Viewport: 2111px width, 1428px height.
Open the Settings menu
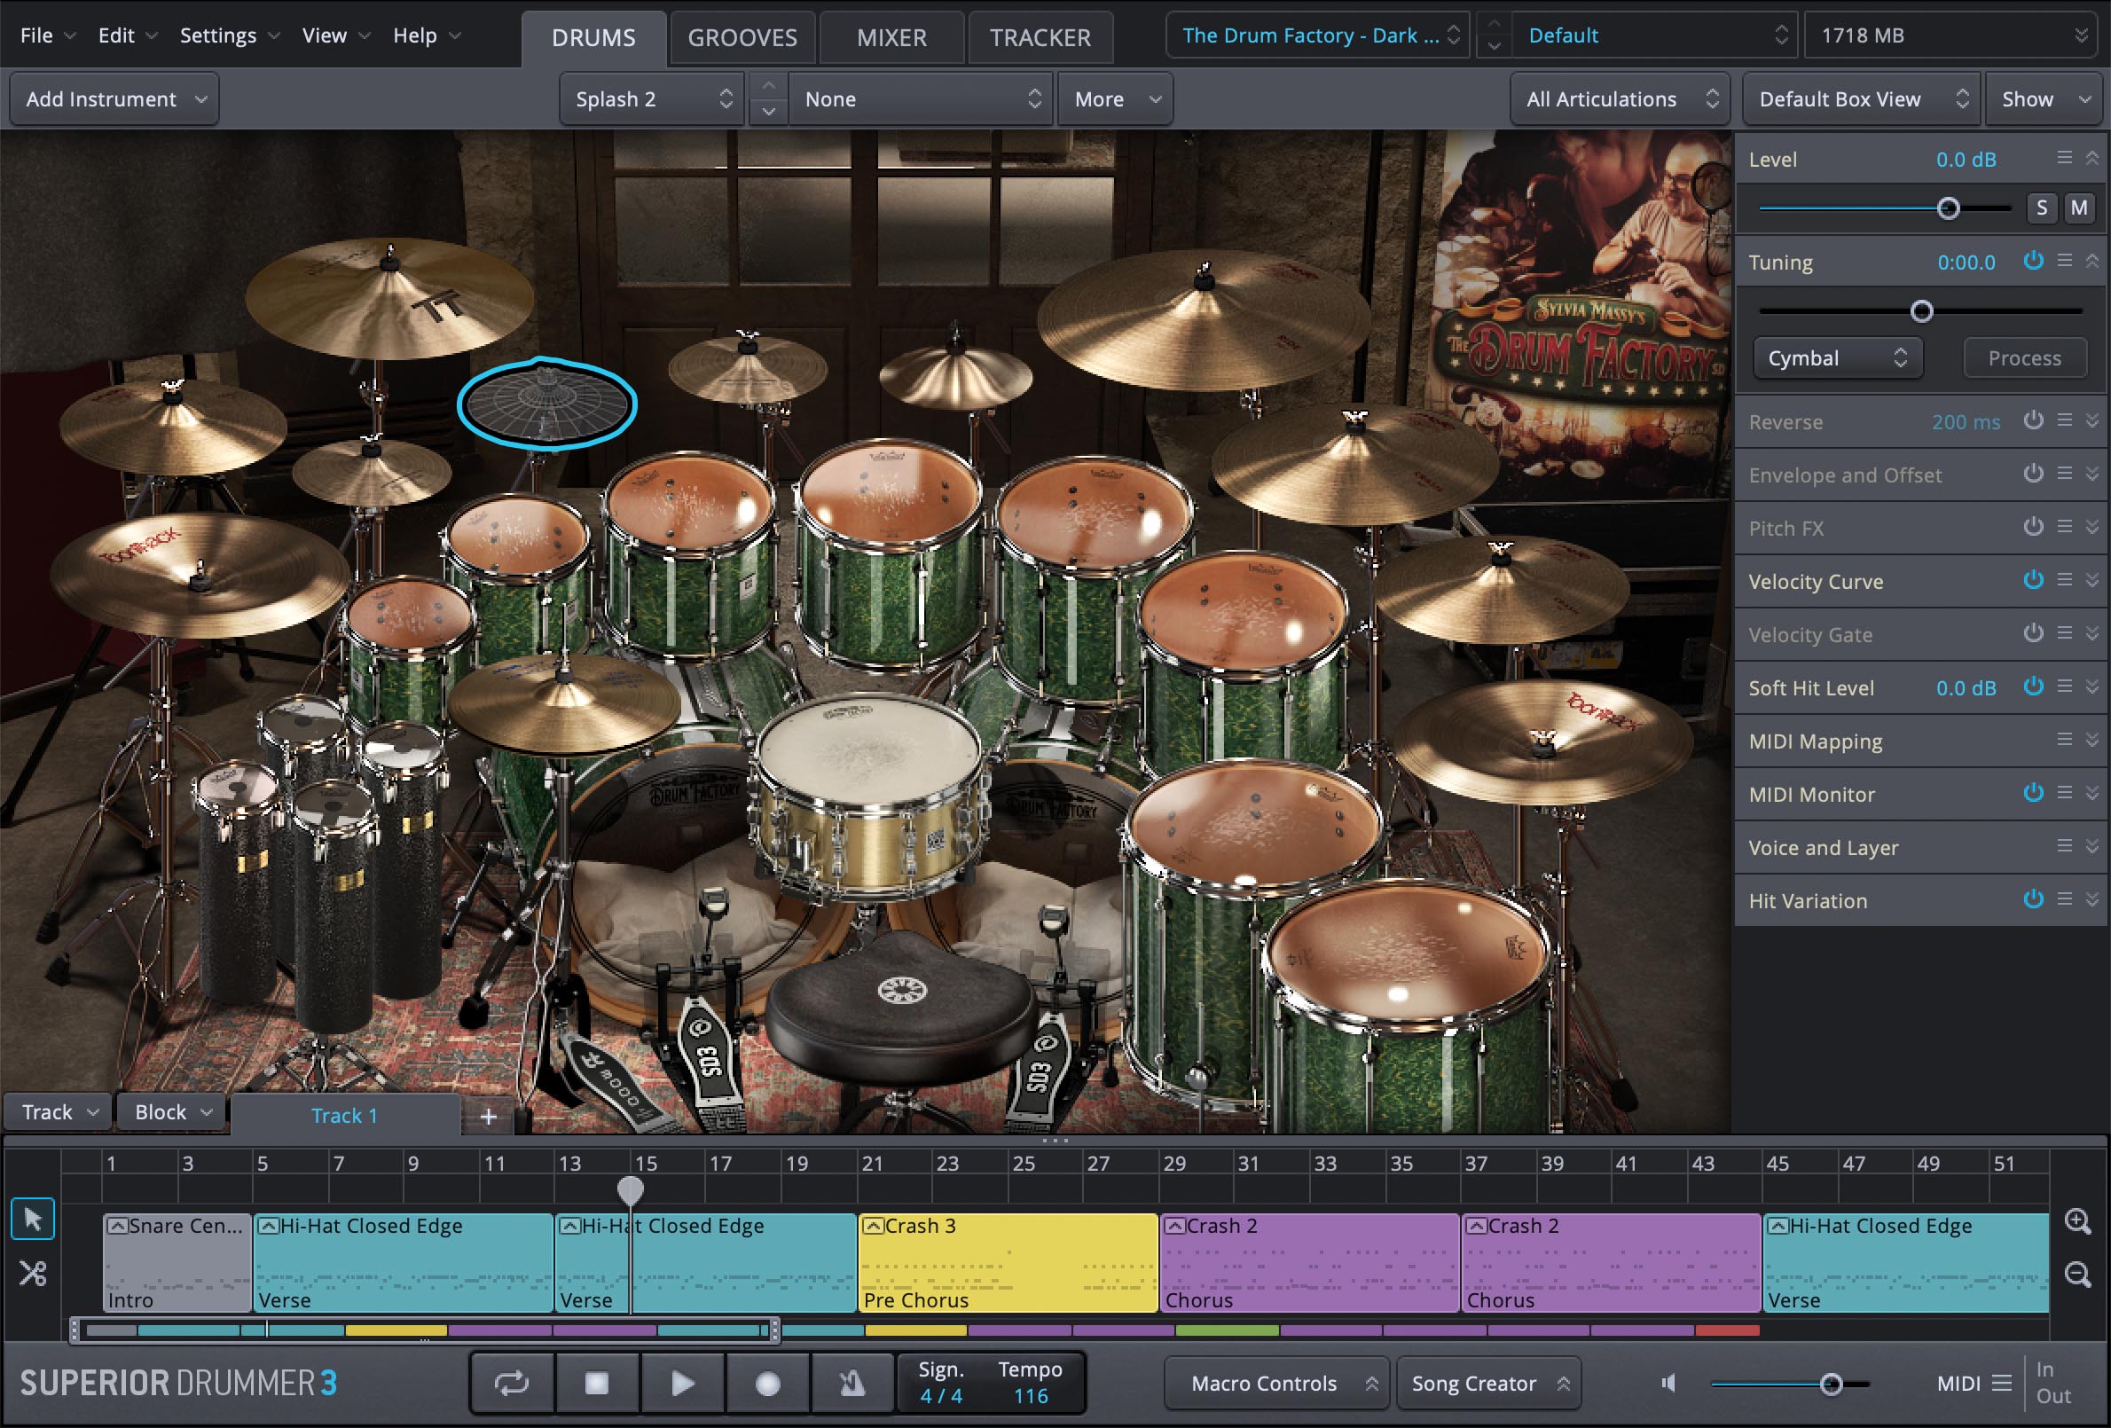click(x=217, y=35)
